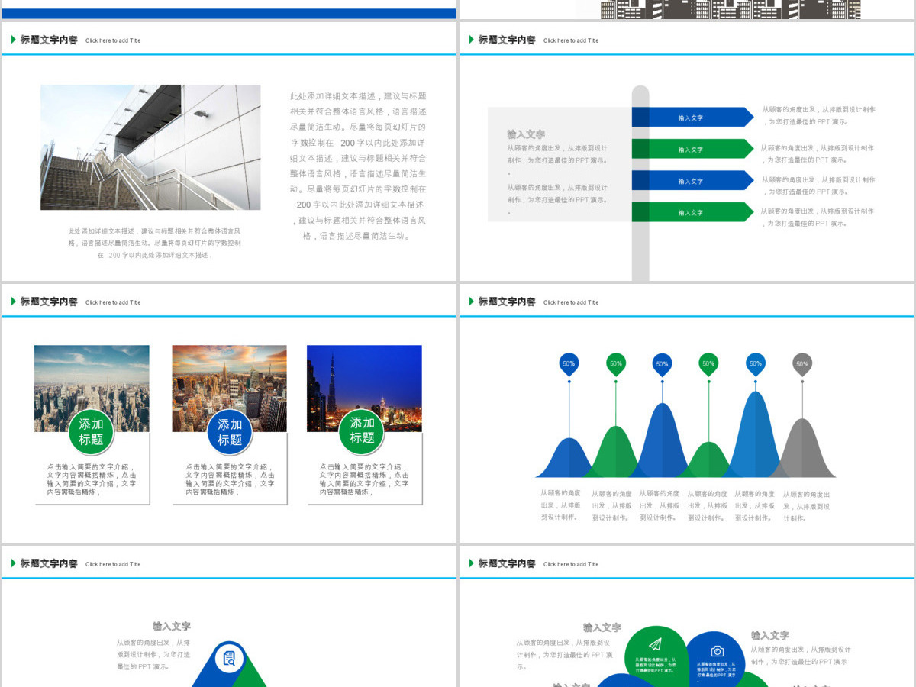Click green triangle bullet on staircase slide header
This screenshot has width=916, height=687.
pos(13,40)
